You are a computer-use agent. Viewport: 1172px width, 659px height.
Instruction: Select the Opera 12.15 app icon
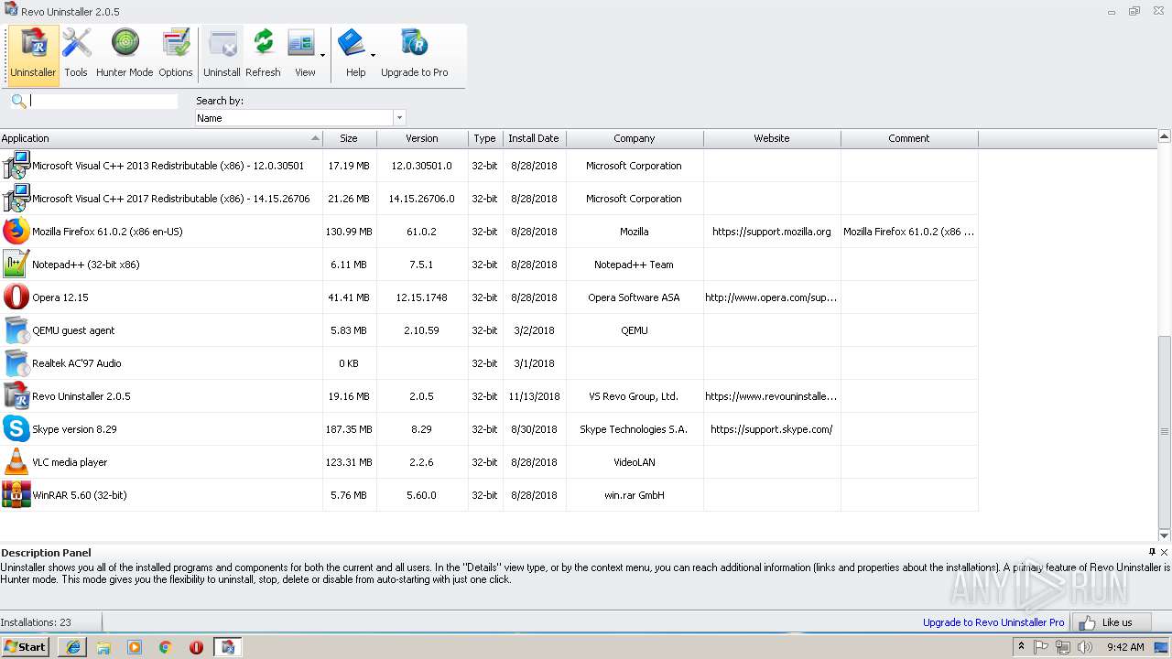pos(16,297)
